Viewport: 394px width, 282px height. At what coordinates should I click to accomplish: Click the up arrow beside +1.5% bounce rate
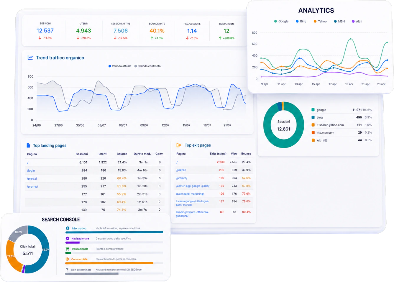click(x=152, y=38)
